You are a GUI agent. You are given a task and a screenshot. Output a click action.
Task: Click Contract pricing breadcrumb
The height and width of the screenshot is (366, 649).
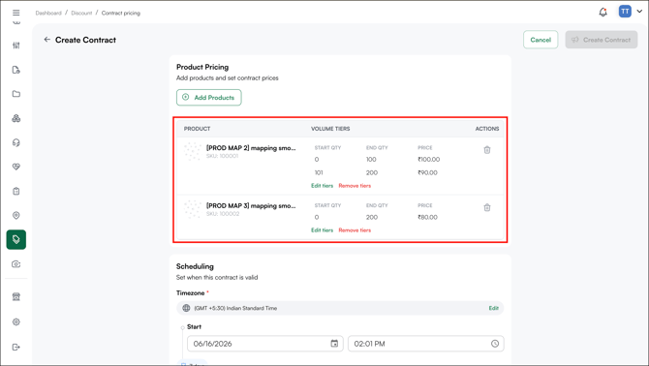tap(121, 14)
